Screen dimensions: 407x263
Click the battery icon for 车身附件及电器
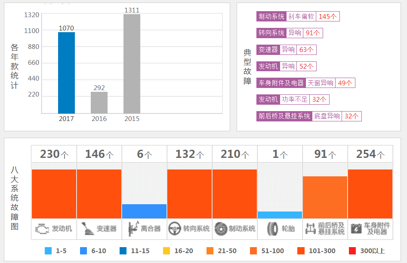[356, 229]
